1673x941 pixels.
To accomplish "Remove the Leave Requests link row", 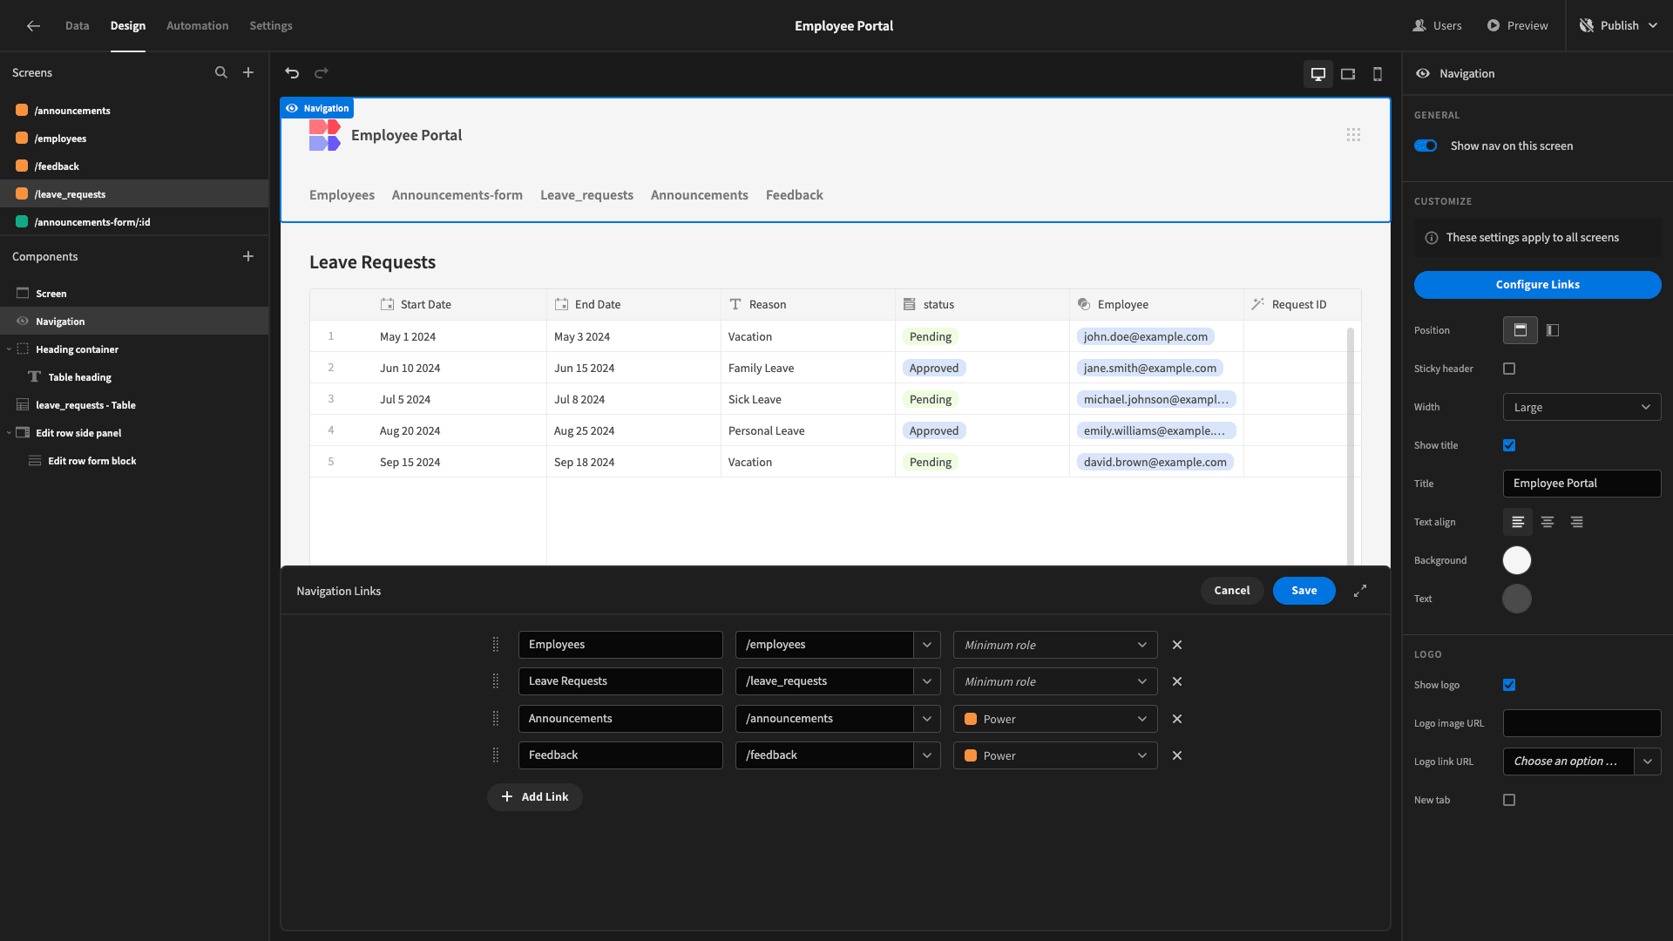I will pos(1177,681).
